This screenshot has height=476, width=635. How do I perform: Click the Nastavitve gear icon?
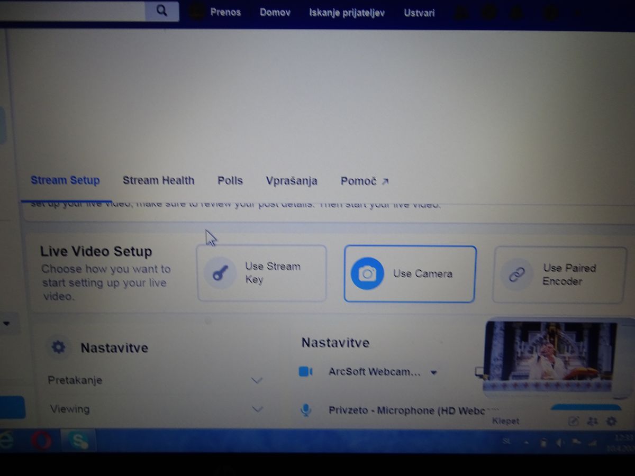pyautogui.click(x=58, y=347)
